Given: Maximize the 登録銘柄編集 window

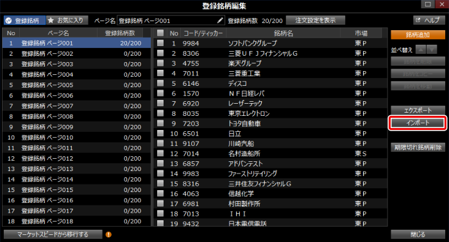Looking at the screenshot, I should [x=428, y=4].
